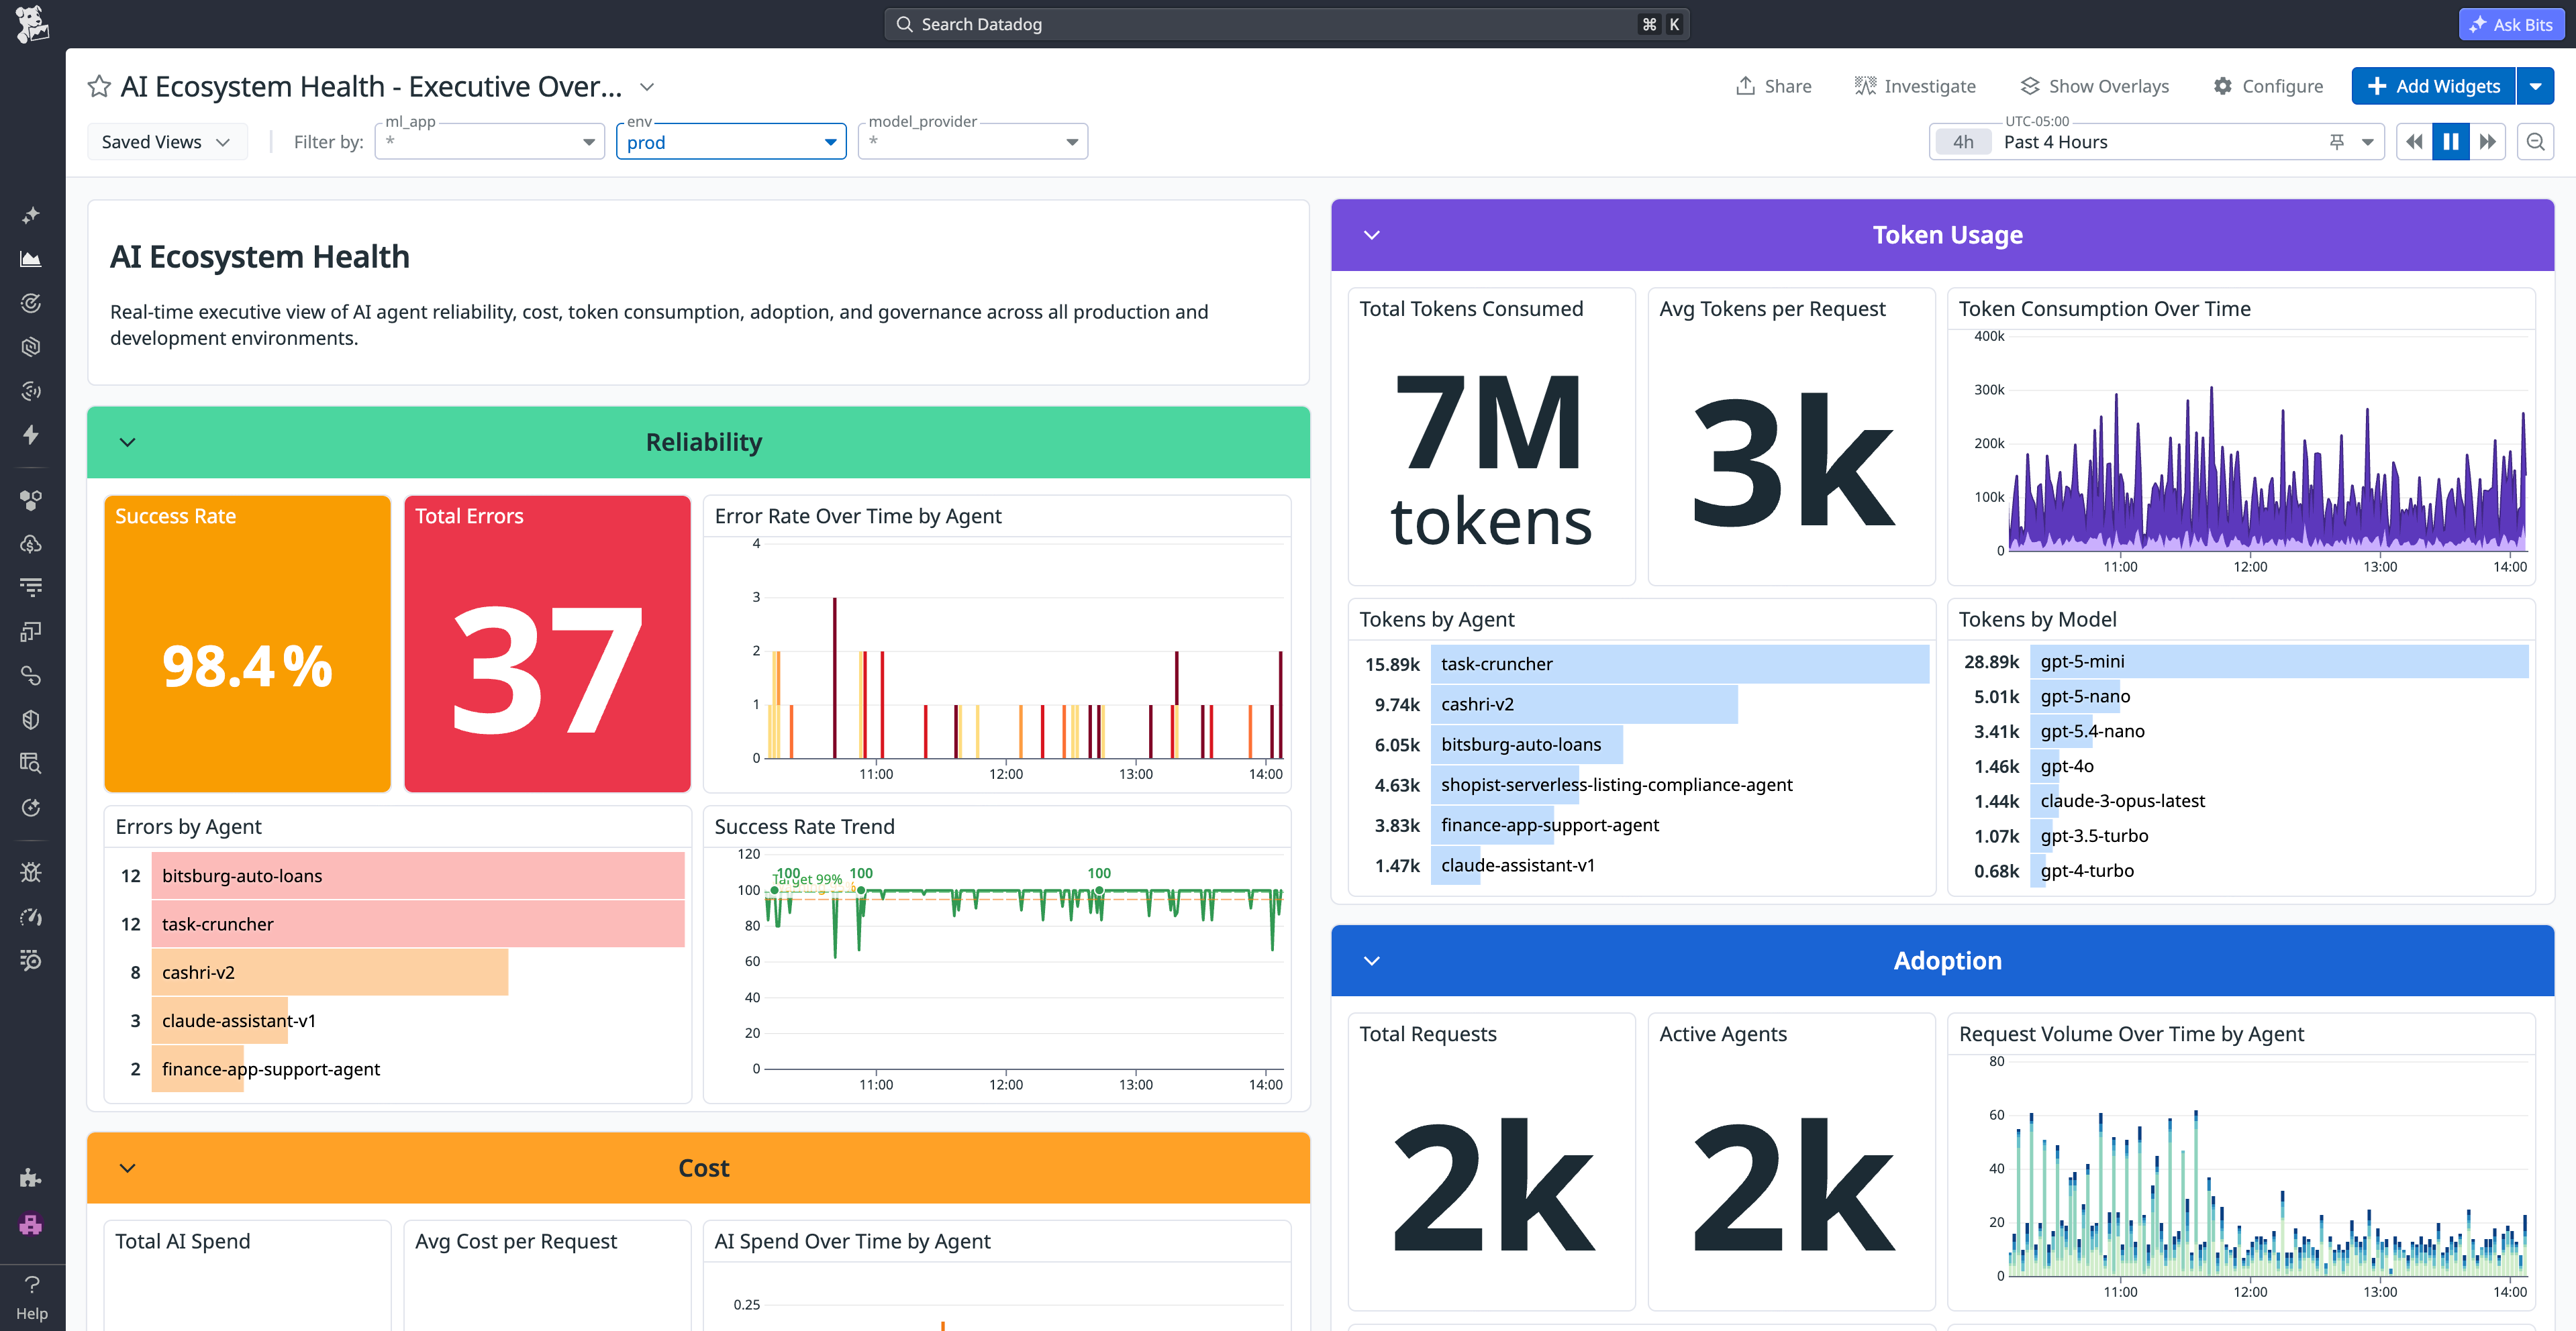Open the Dashboards area-chart sidebar icon
This screenshot has height=1331, width=2576.
31,259
